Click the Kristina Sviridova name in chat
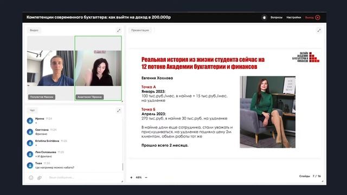The width and height of the screenshot is (347, 195). 47,141
